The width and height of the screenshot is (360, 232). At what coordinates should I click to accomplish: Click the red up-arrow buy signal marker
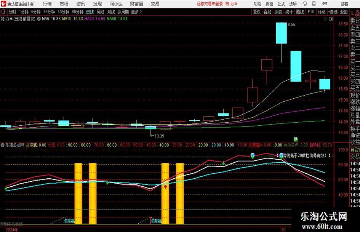165,187
